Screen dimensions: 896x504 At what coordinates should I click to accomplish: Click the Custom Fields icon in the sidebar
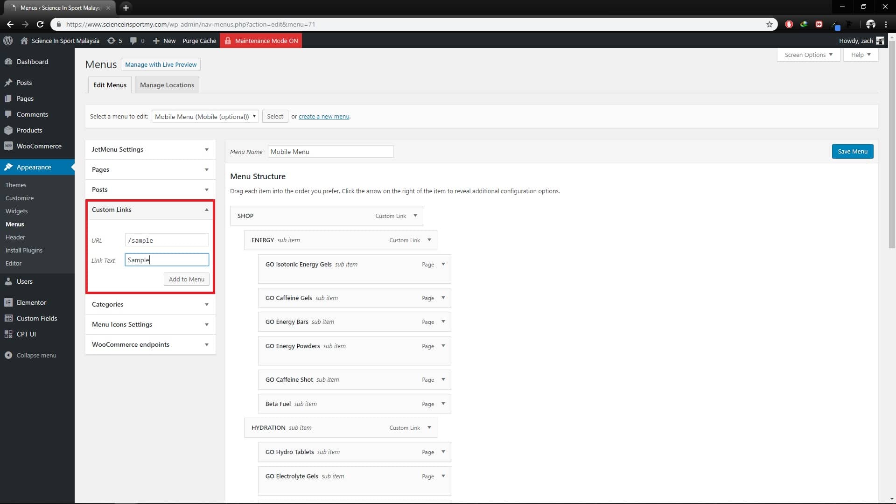coord(8,318)
